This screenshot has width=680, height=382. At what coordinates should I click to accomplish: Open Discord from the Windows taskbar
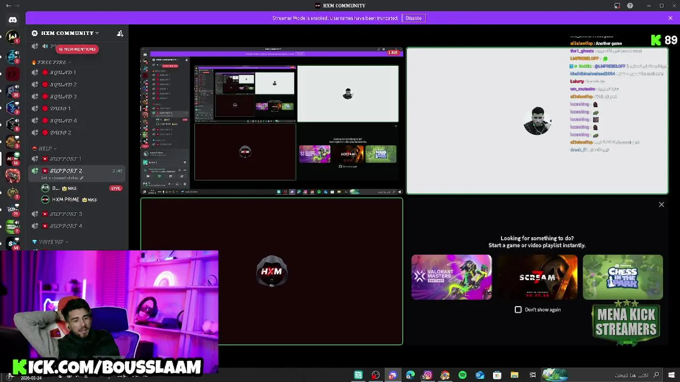point(393,375)
